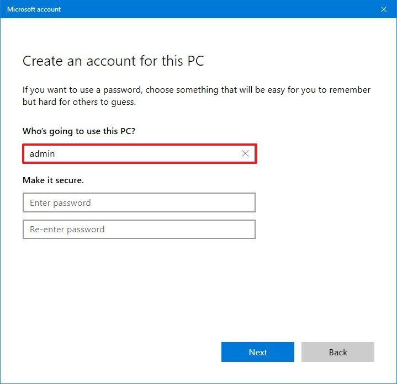Click the text but hard for others to guess

[80, 102]
